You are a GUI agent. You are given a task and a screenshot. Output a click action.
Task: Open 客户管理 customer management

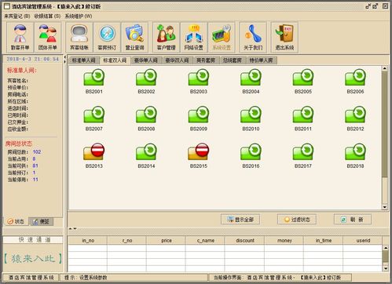click(167, 38)
